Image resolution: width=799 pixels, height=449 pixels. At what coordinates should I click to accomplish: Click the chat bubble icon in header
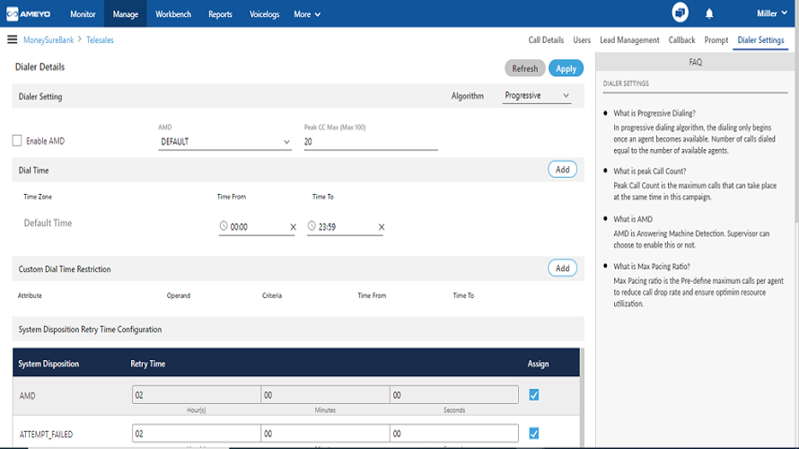680,13
